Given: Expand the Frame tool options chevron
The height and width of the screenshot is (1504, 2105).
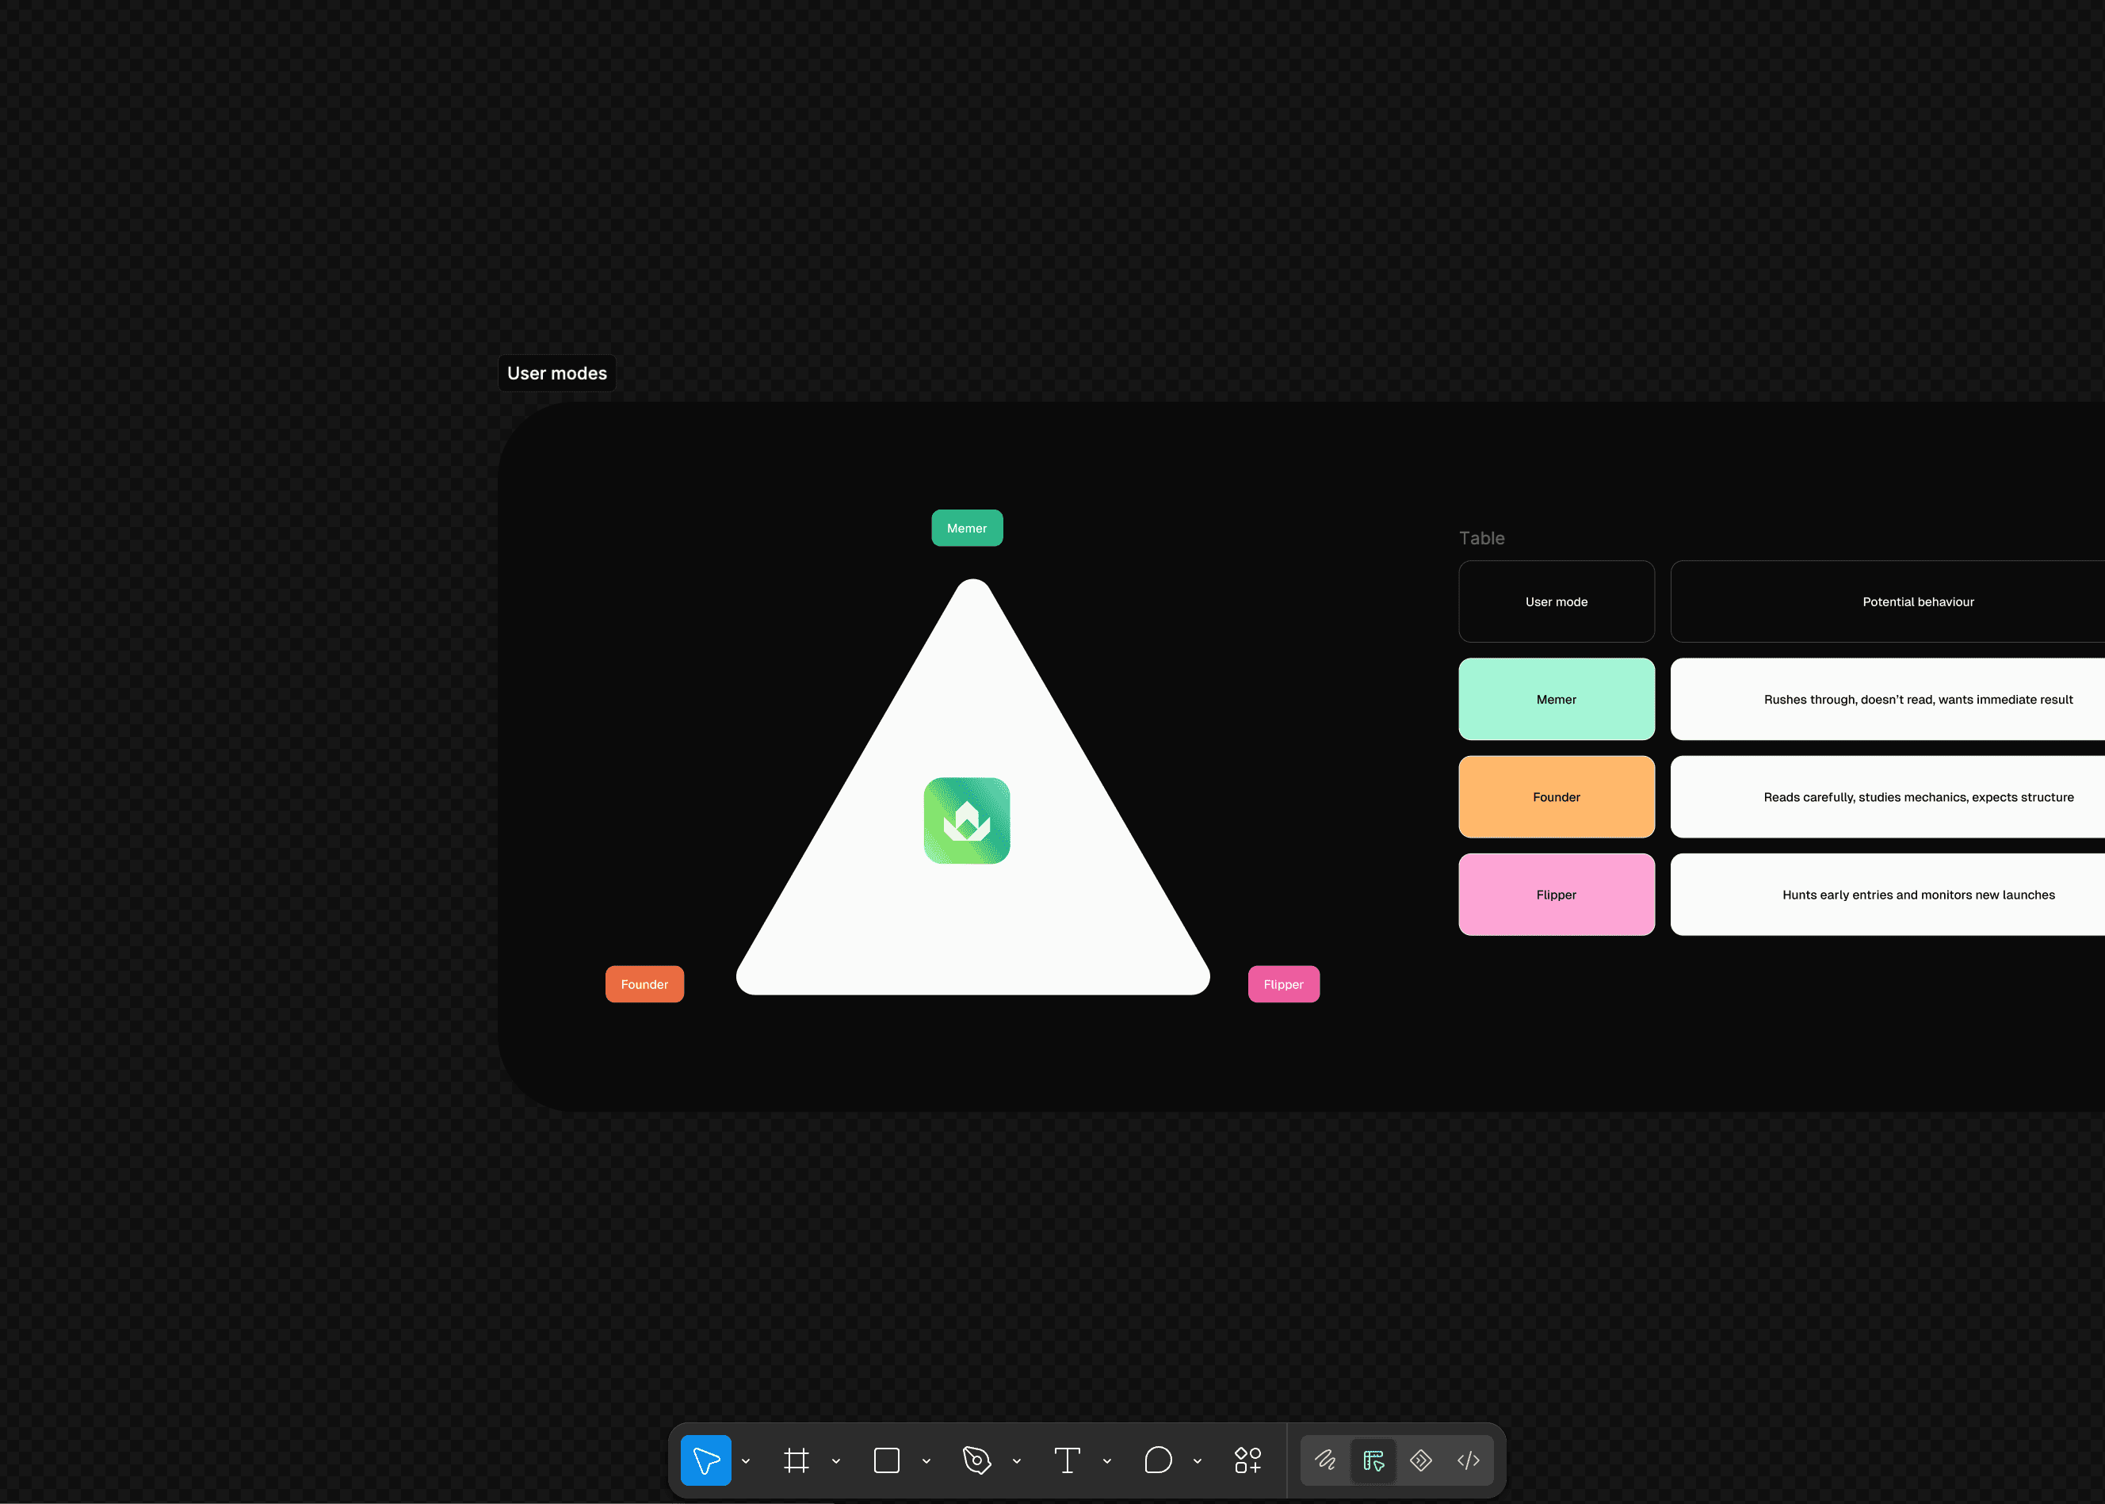Looking at the screenshot, I should [836, 1461].
